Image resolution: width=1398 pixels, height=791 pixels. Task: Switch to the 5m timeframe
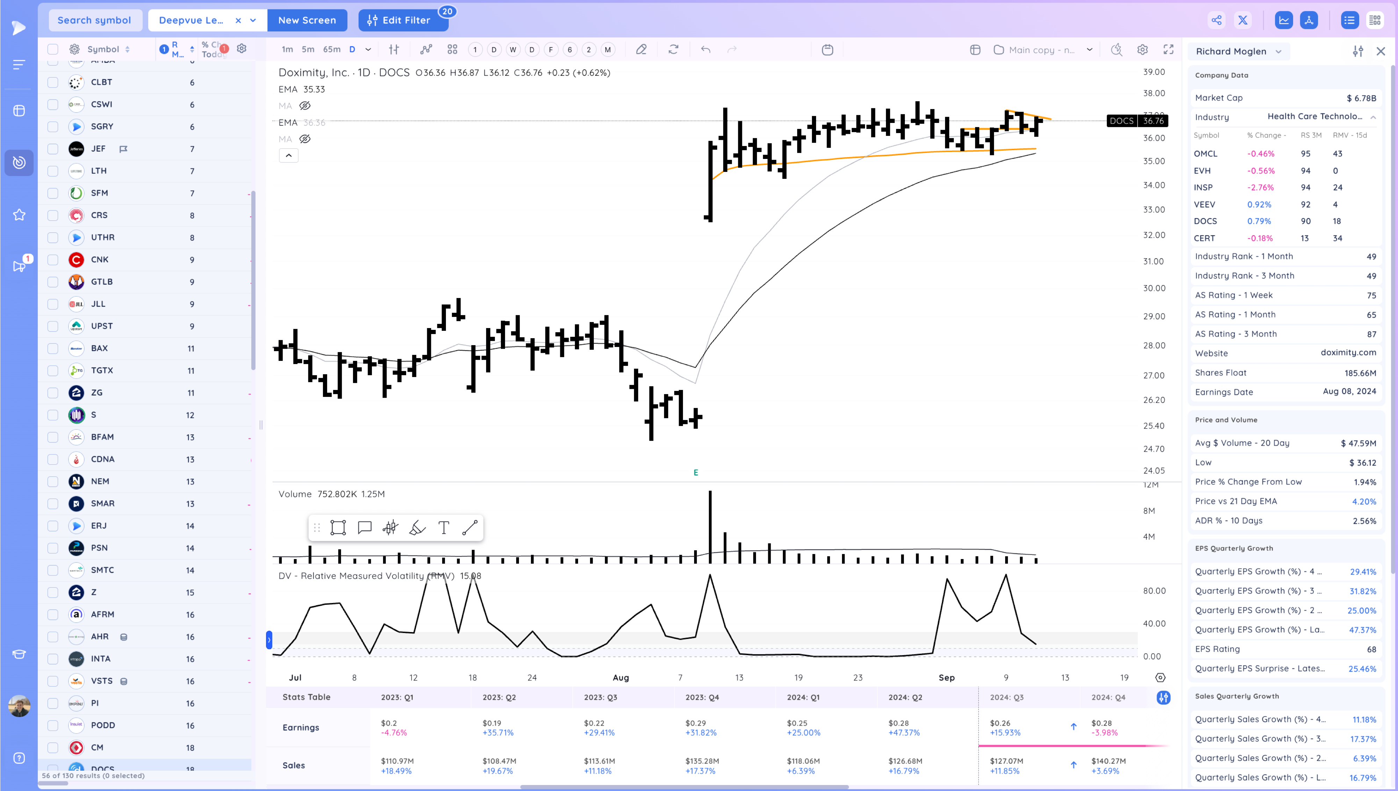point(308,50)
